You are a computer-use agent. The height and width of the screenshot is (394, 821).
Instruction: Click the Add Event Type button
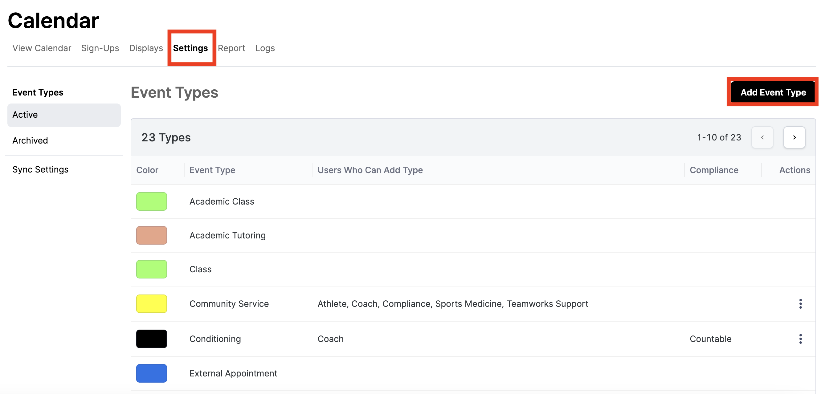click(x=773, y=92)
